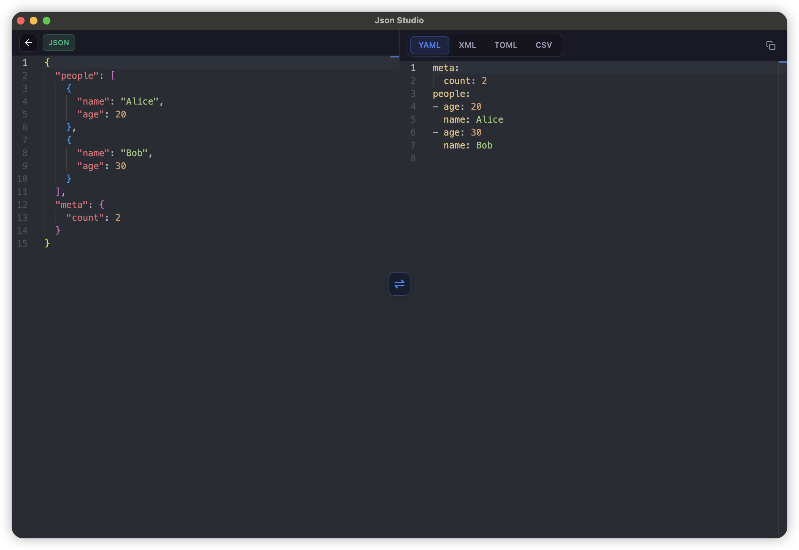Click line number 8 in JSON editor
Screen dimensions: 799x550
pyautogui.click(x=25, y=153)
